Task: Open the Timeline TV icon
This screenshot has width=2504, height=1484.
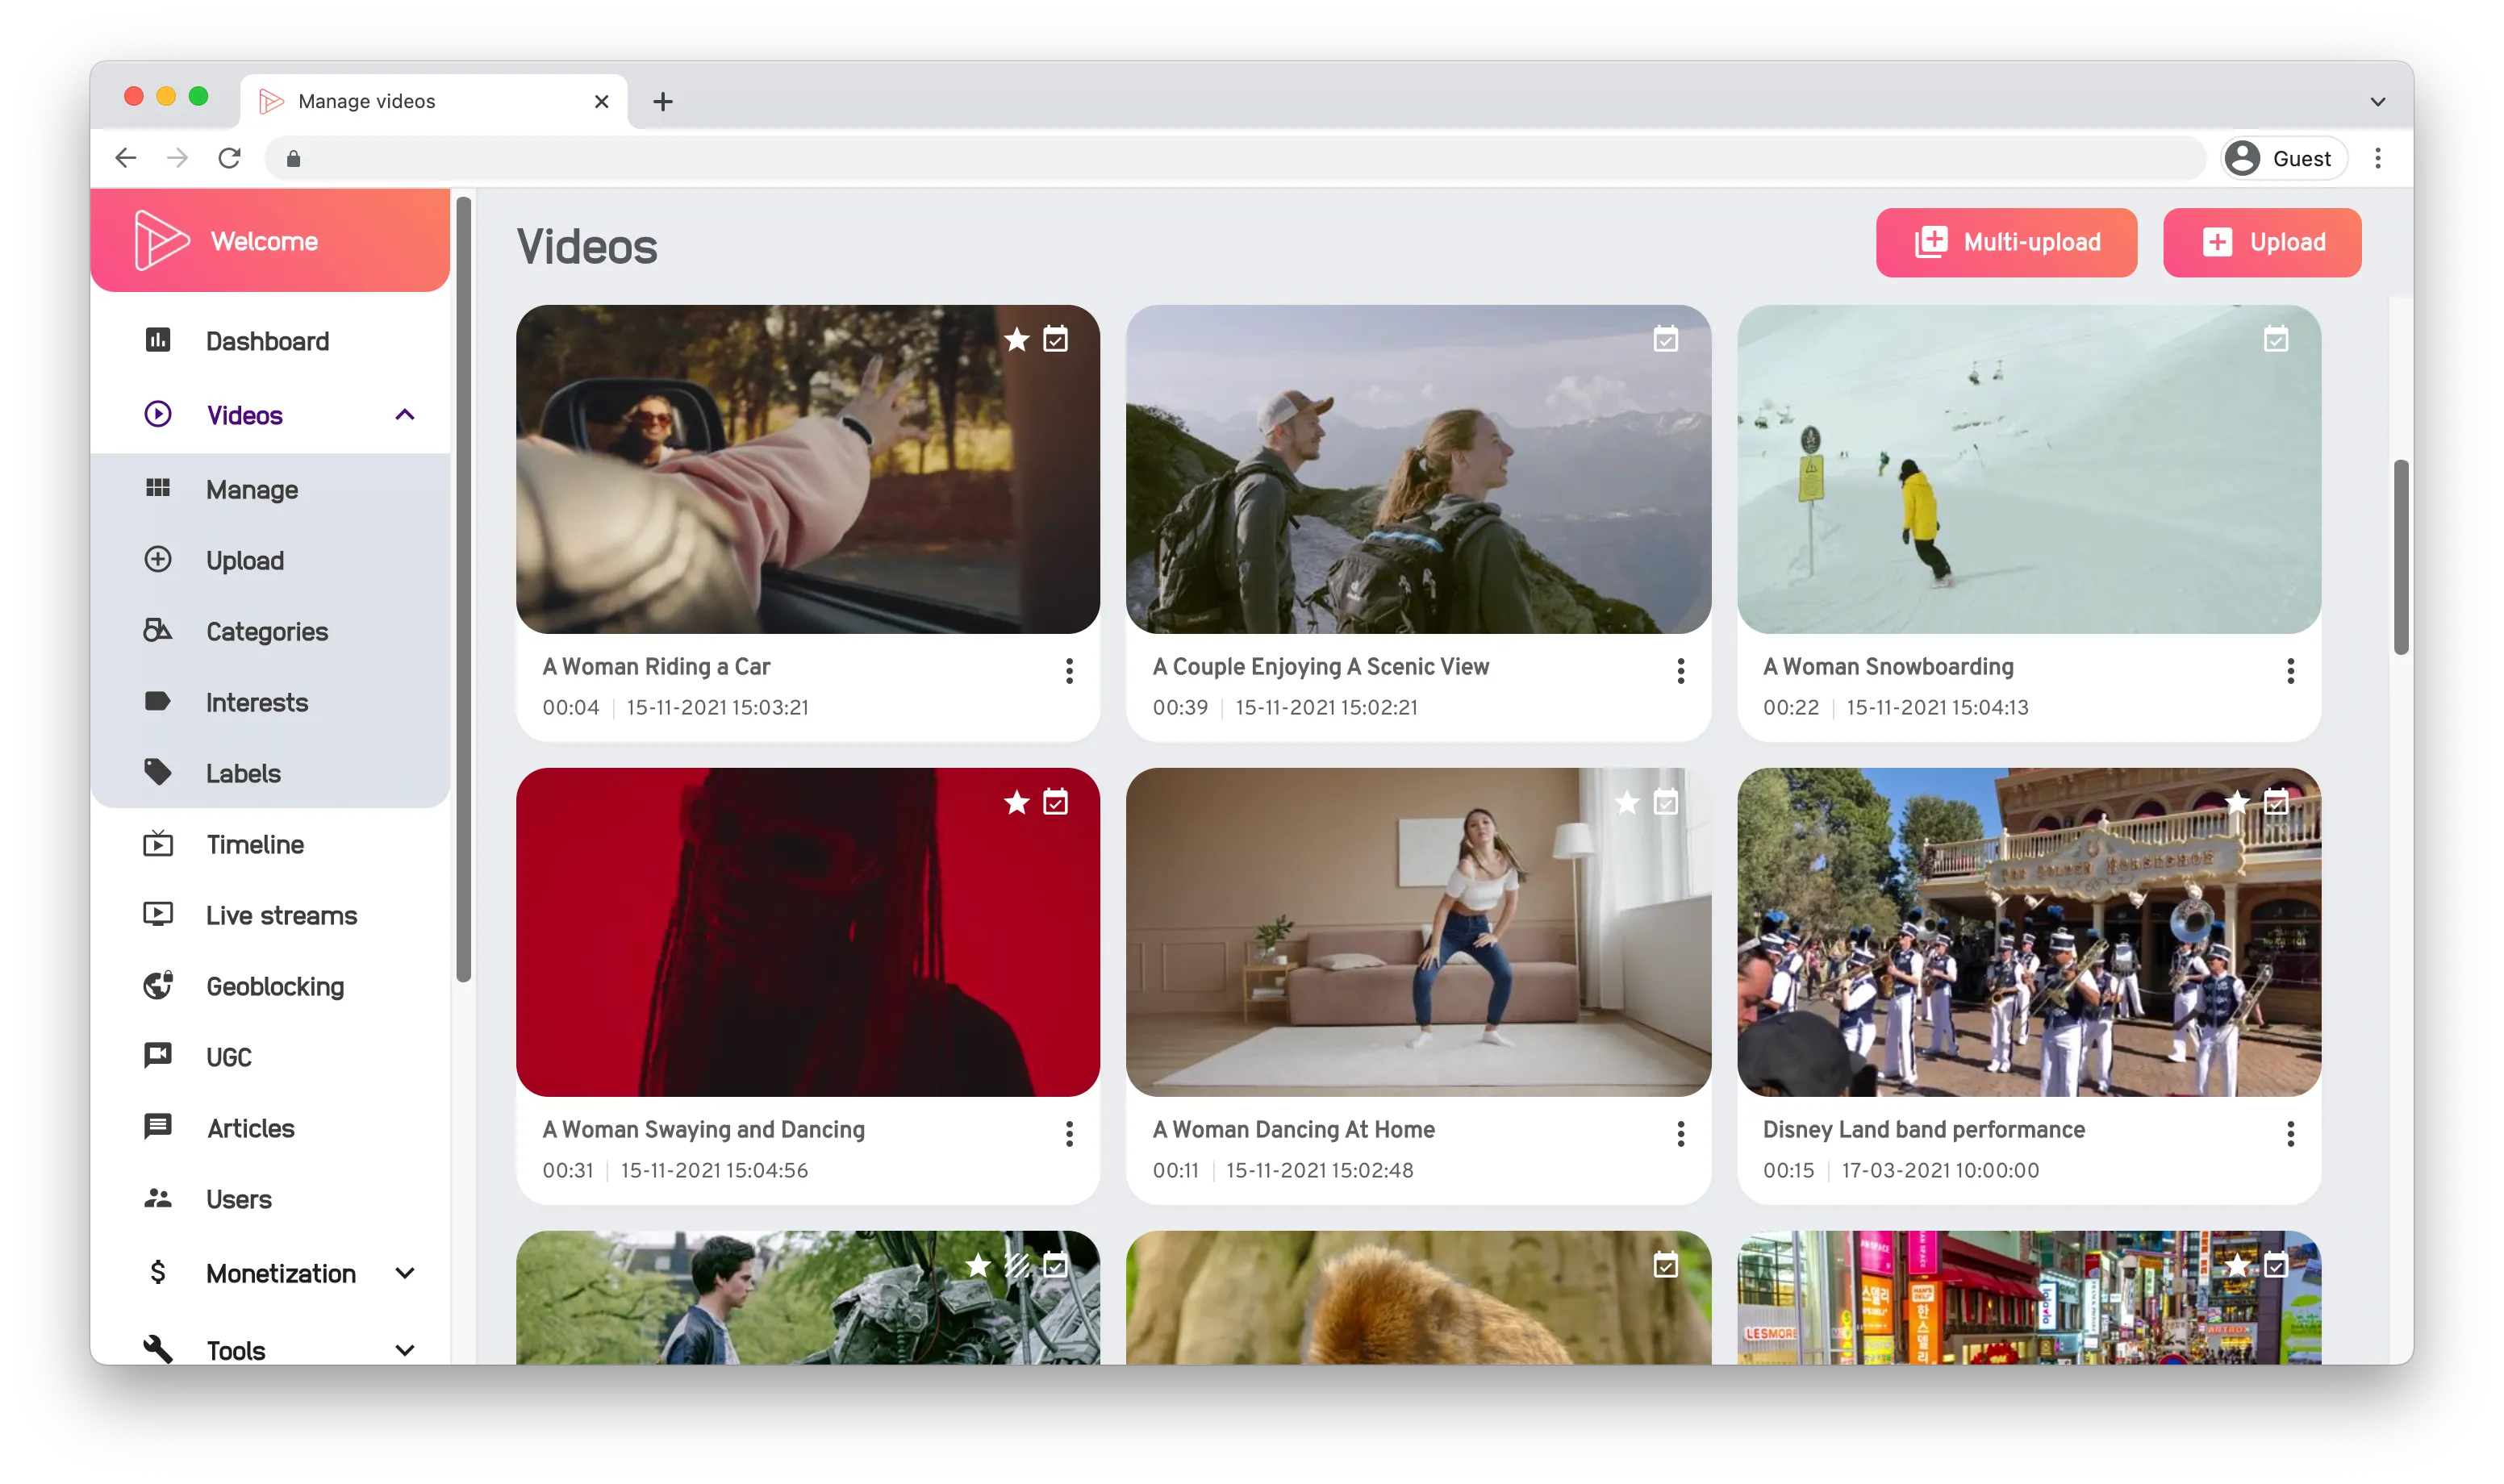Action: [158, 844]
